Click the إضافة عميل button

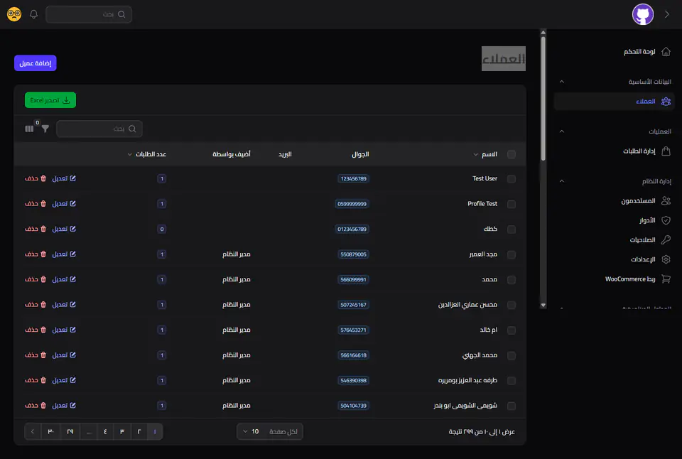(36, 63)
